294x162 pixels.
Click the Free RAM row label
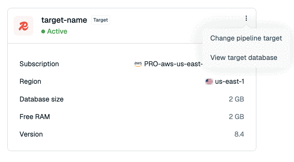(35, 117)
